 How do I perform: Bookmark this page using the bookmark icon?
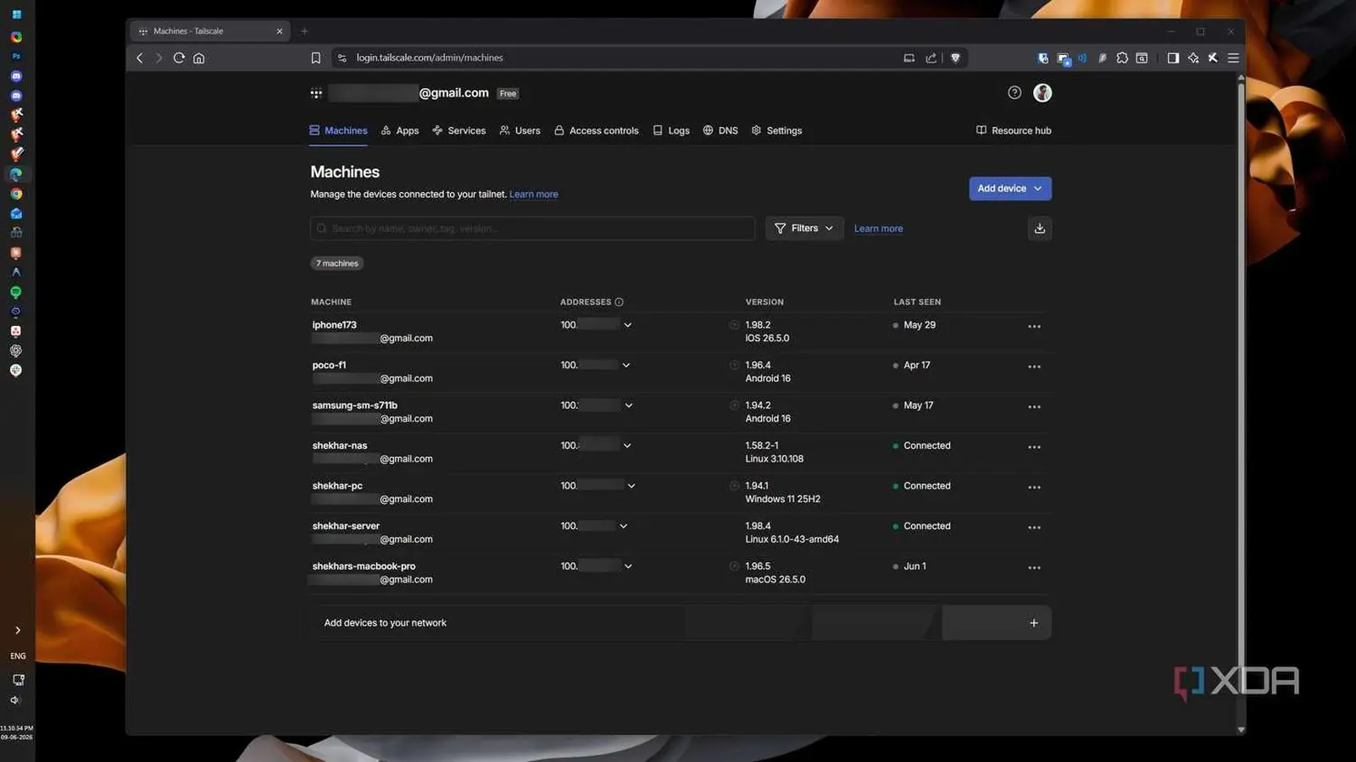point(315,58)
